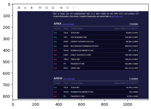Select the 553,172 | 0.1478 shares value
Image resolution: width=151 pixels, height=109 pixels.
132,68
